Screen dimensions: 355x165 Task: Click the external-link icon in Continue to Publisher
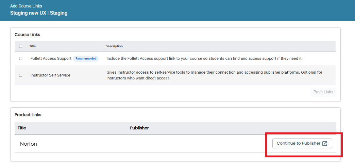pos(325,144)
